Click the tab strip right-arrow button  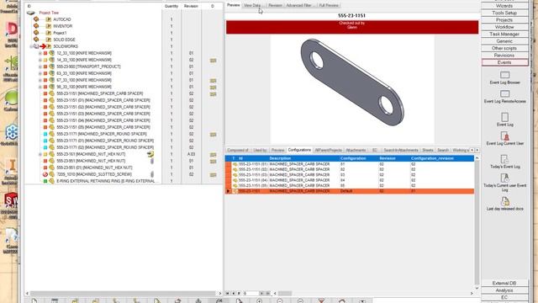point(477,150)
